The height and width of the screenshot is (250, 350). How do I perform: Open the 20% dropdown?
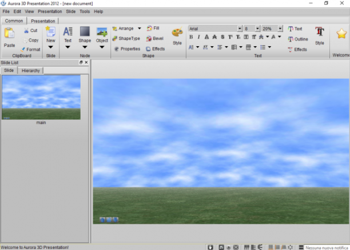coord(280,29)
